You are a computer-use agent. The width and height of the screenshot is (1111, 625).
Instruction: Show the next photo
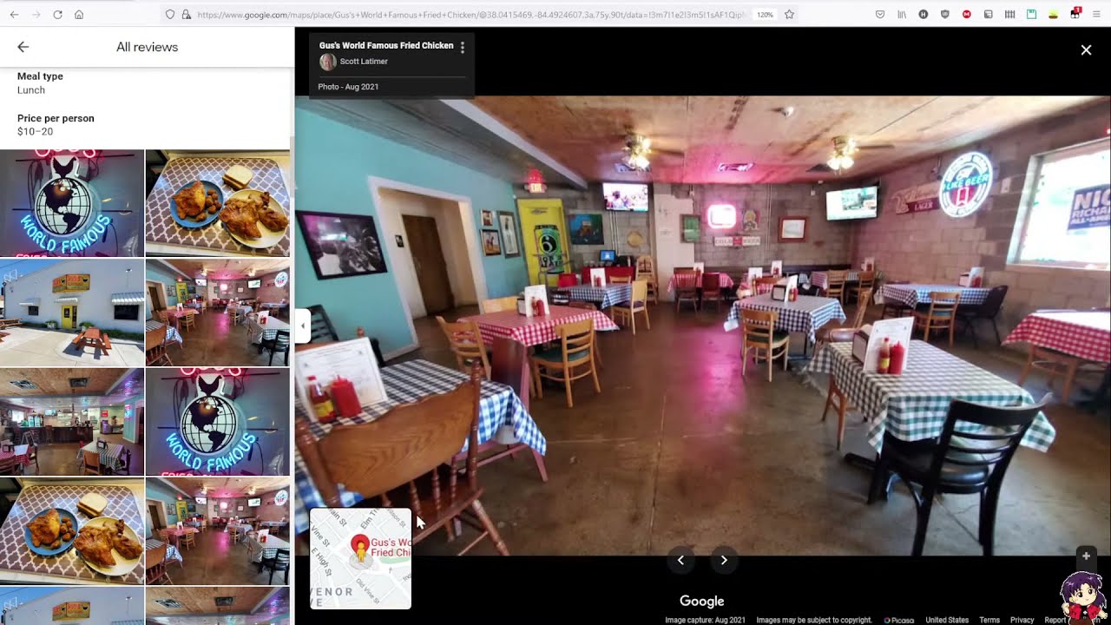click(x=724, y=560)
